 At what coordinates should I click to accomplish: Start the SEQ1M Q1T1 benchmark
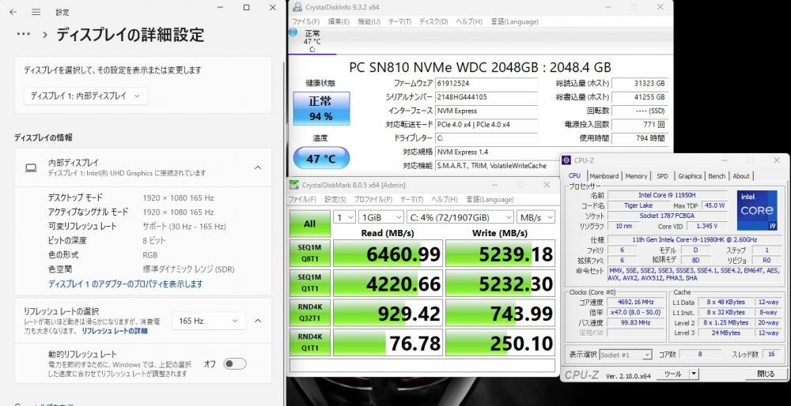coord(310,283)
